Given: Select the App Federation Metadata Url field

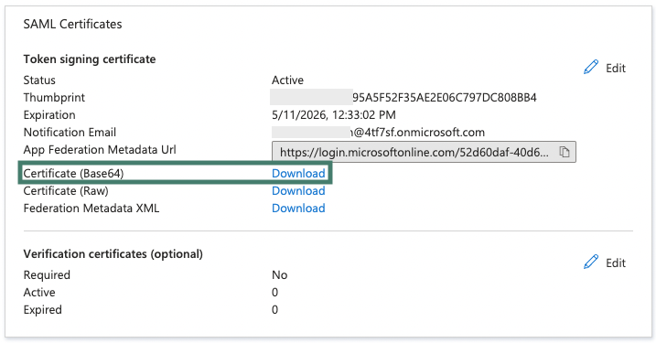Looking at the screenshot, I should click(424, 152).
